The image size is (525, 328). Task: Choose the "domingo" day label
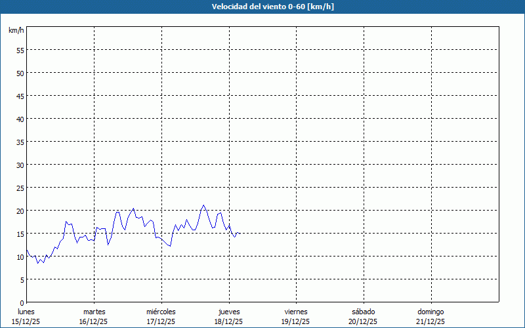click(x=430, y=312)
